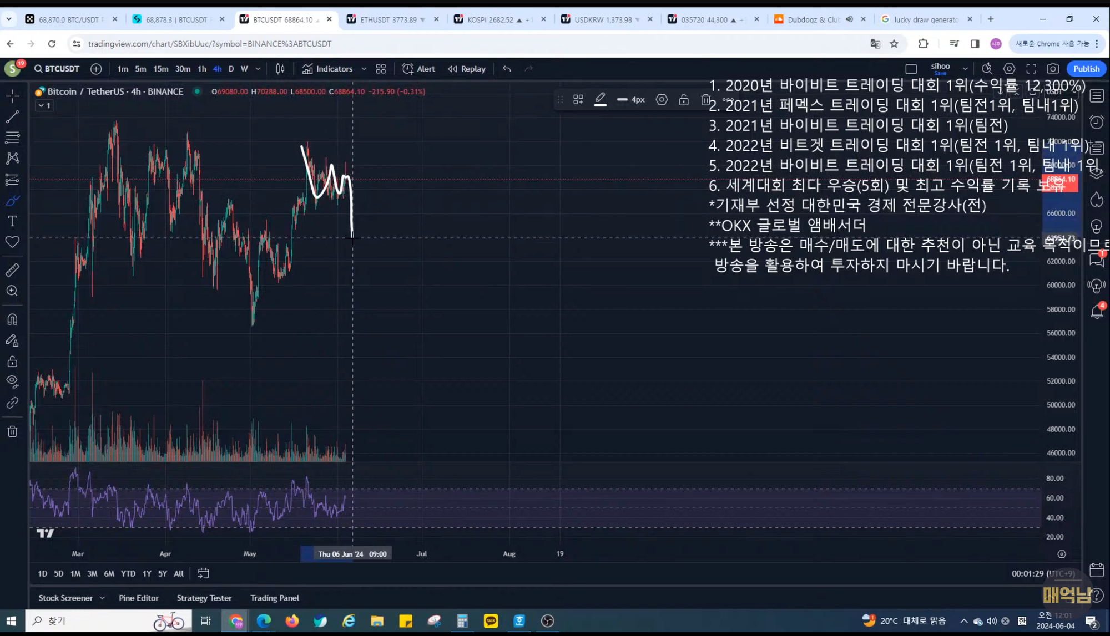Open the sihoo layout dropdown arrow
This screenshot has width=1110, height=636.
click(x=965, y=69)
